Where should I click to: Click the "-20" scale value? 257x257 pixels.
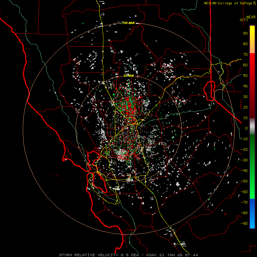coord(244,149)
